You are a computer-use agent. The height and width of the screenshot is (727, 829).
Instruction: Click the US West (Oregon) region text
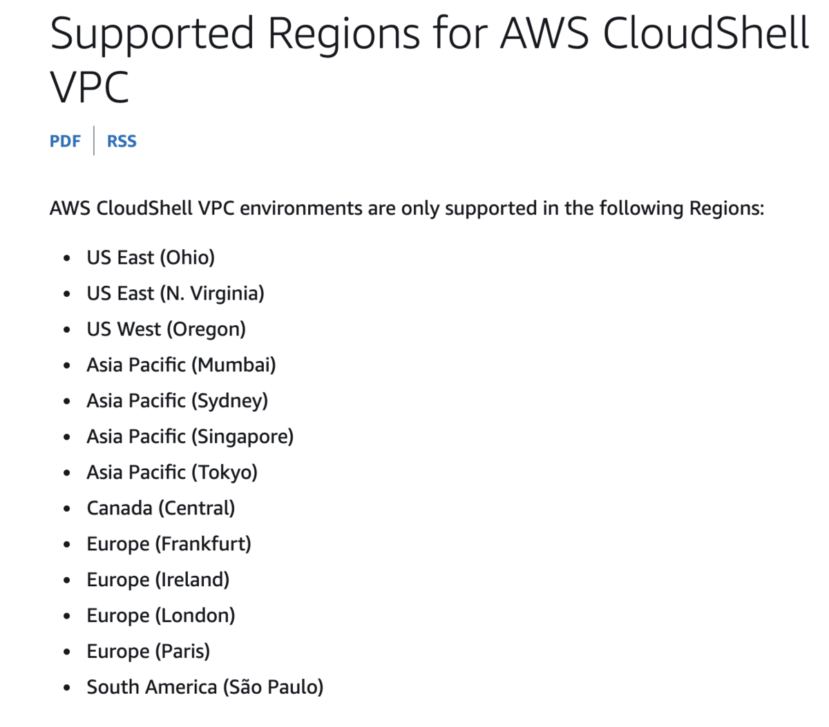click(166, 329)
